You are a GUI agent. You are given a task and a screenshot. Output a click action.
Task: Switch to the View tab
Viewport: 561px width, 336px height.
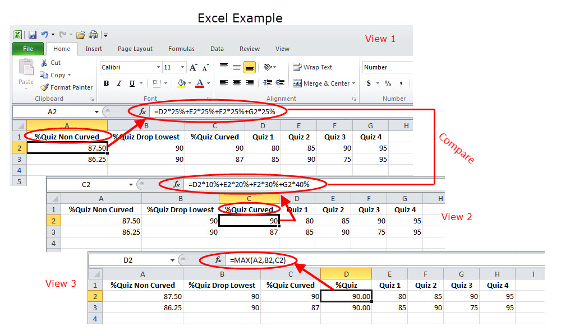click(x=282, y=49)
